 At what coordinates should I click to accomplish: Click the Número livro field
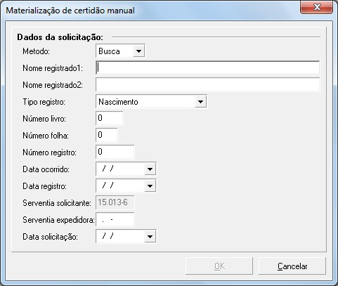(110, 118)
